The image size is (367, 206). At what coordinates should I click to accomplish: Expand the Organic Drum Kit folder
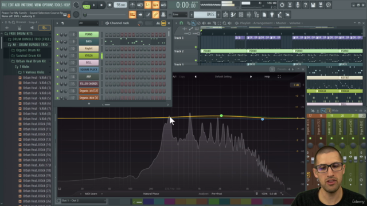[28, 50]
